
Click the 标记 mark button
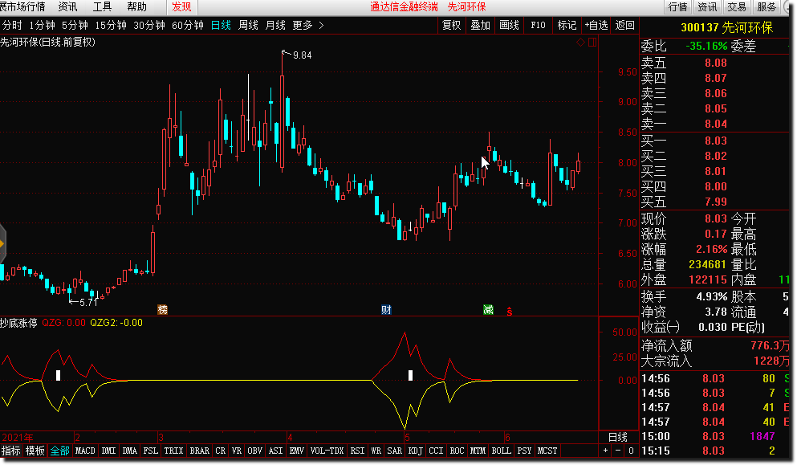(x=567, y=25)
